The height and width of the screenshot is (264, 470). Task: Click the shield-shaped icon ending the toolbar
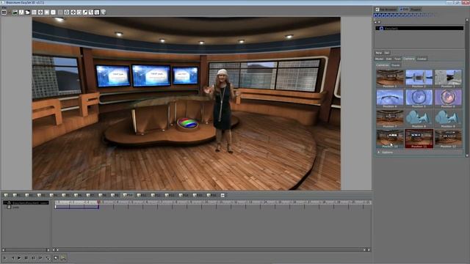tap(104, 12)
